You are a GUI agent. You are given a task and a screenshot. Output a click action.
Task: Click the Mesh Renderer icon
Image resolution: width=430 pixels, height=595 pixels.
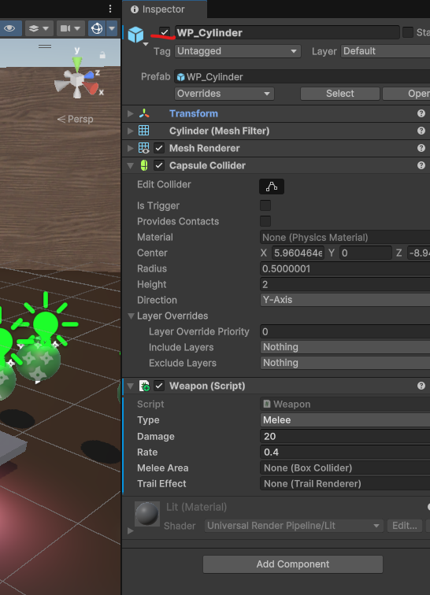tap(144, 148)
